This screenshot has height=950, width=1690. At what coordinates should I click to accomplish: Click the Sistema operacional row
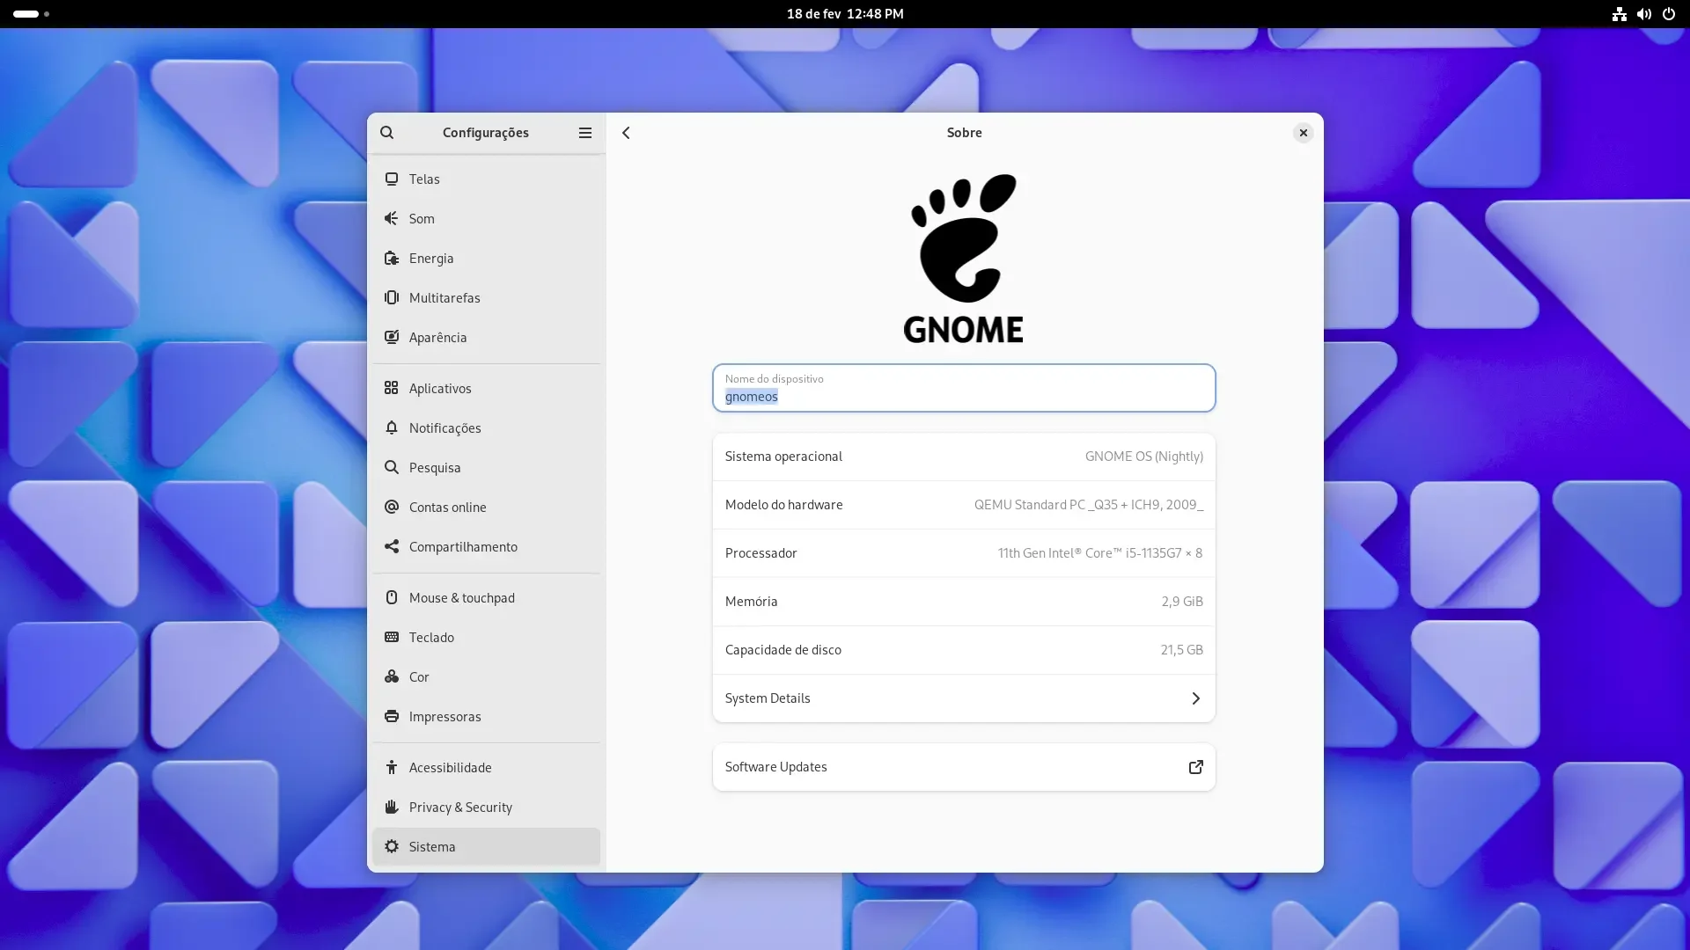pos(964,457)
